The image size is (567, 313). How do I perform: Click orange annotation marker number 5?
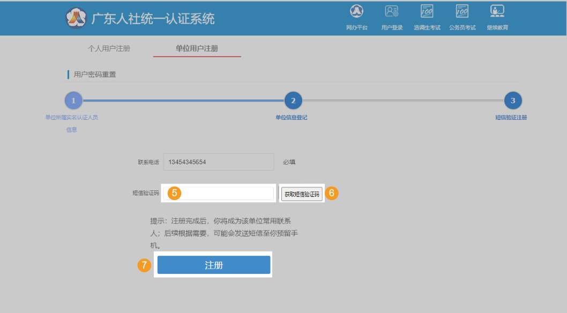coord(174,193)
